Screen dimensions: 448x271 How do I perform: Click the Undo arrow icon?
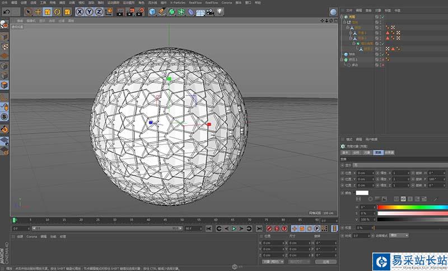[6, 11]
